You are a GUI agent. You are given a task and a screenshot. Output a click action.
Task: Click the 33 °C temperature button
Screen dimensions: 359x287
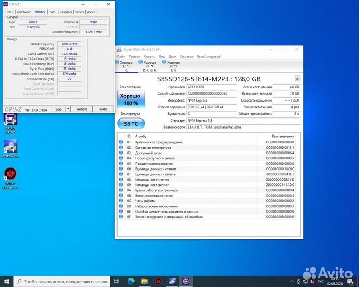coord(131,124)
